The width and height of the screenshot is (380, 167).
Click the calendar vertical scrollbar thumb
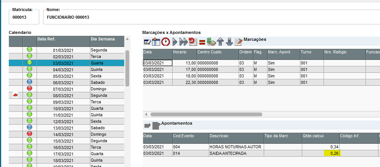pyautogui.click(x=127, y=68)
